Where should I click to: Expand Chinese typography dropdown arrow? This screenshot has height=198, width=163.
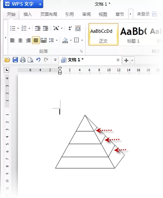click(x=62, y=28)
